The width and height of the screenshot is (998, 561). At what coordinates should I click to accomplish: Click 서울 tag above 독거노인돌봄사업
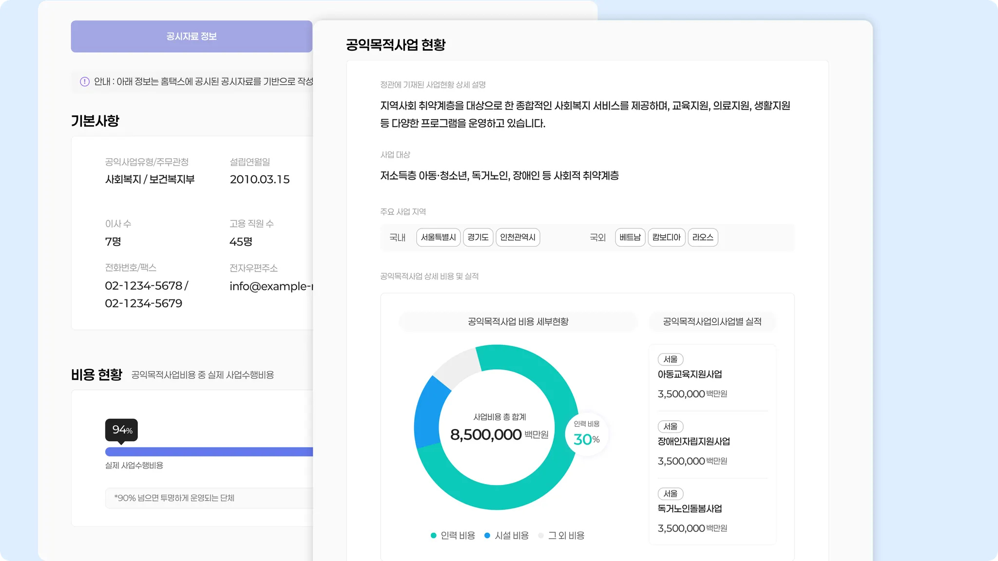tap(671, 494)
